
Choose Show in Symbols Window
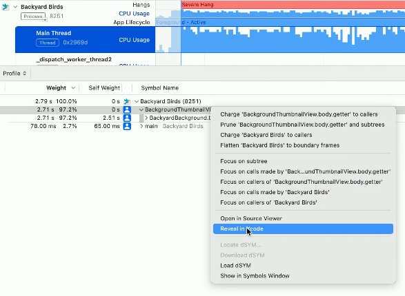[x=303, y=275]
